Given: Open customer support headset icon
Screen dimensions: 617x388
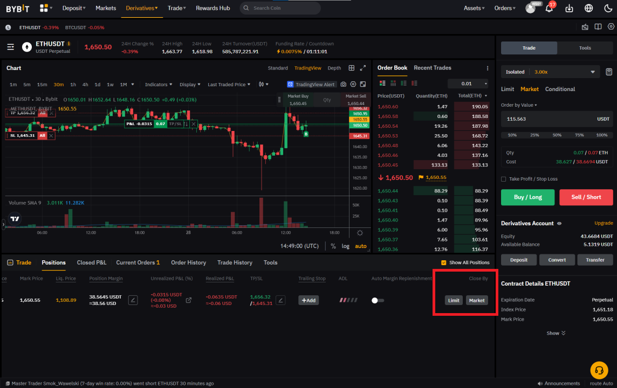Looking at the screenshot, I should [x=599, y=370].
